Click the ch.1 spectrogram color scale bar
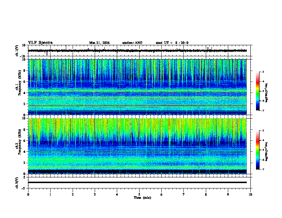The width and height of the screenshot is (282, 218). point(257,91)
